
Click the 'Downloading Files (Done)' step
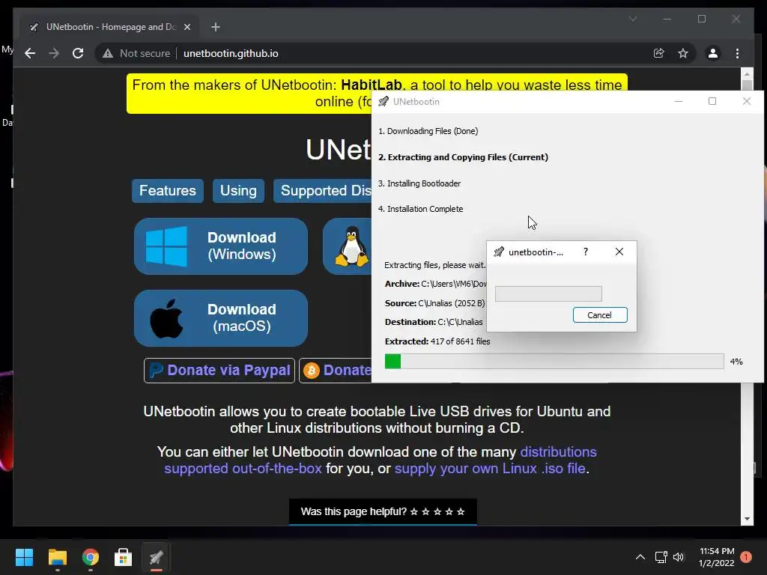(x=428, y=131)
